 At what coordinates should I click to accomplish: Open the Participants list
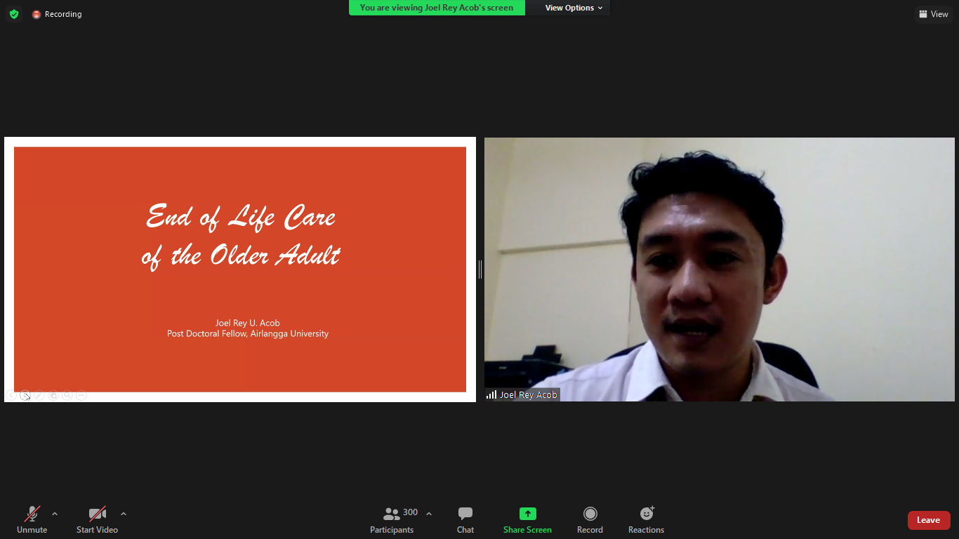392,519
